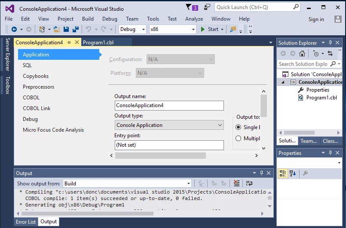
Task: Click the account avatar icon
Action: pyautogui.click(x=338, y=19)
